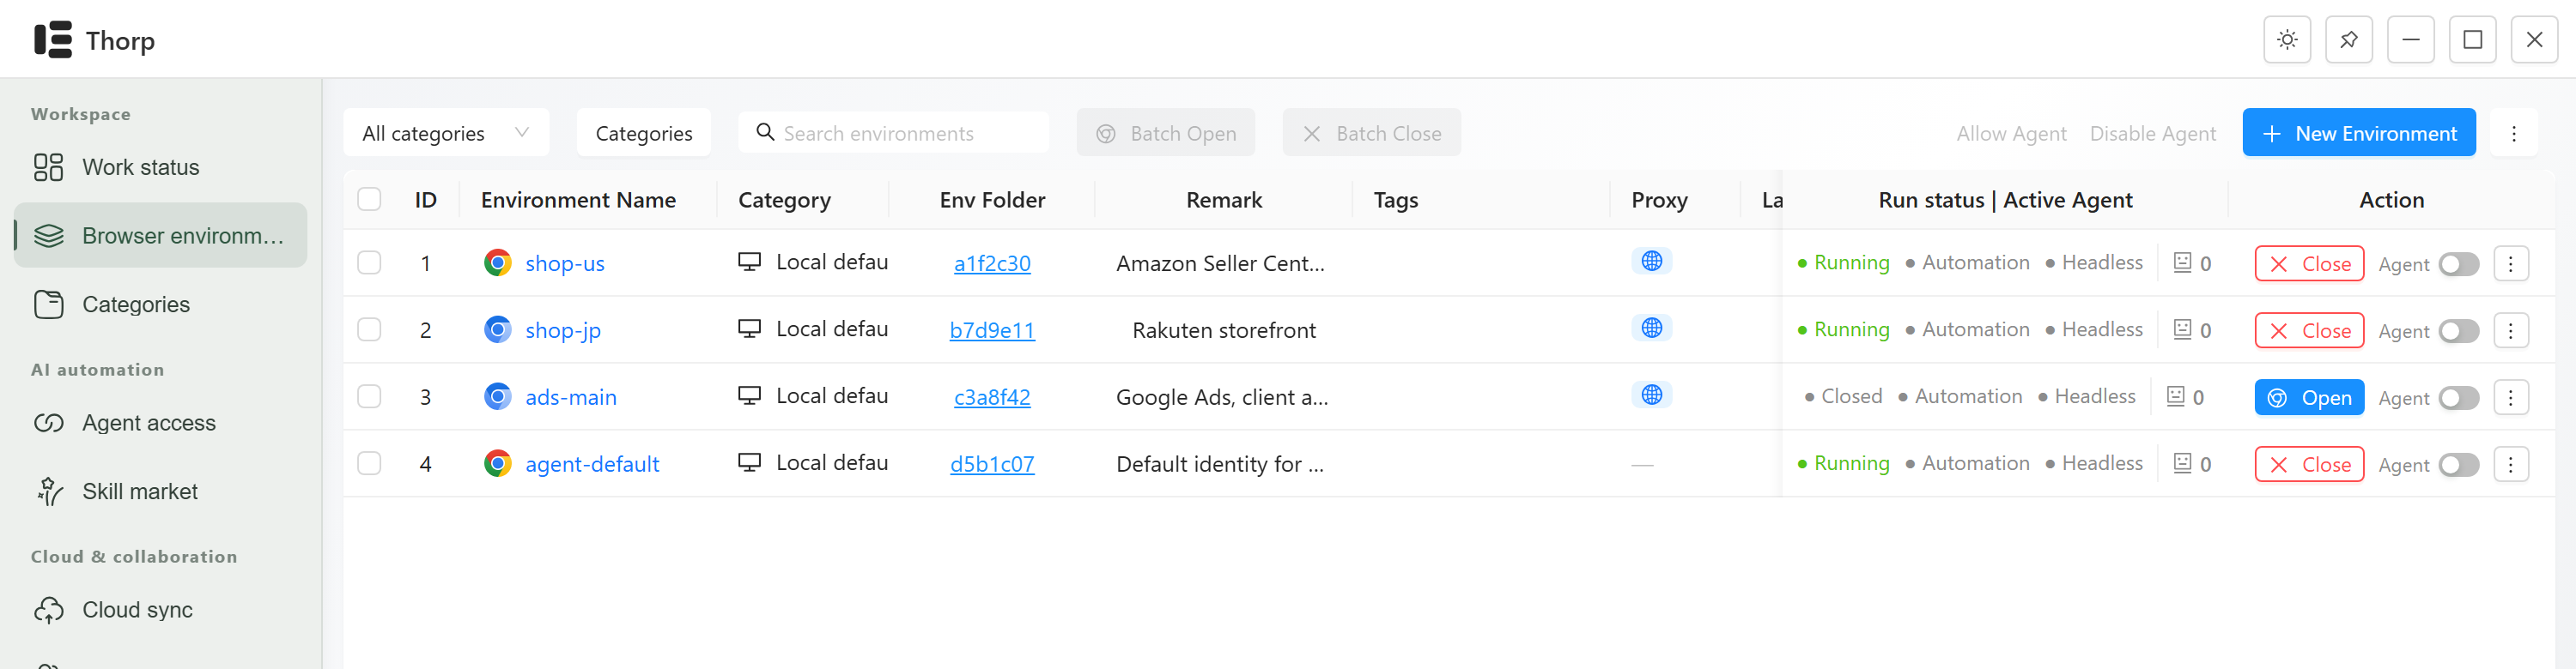This screenshot has height=669, width=2576.
Task: Open Agent access in sidebar
Action: 160,422
